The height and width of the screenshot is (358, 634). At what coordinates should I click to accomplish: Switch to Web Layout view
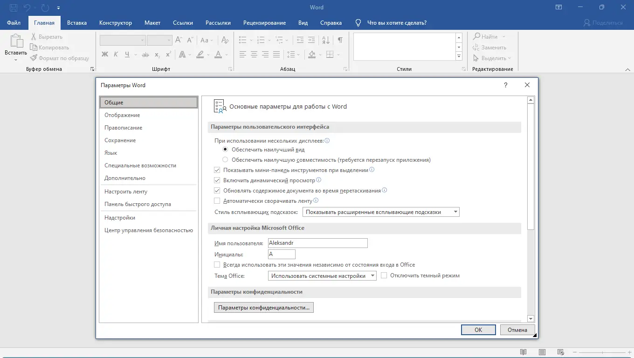(x=561, y=352)
